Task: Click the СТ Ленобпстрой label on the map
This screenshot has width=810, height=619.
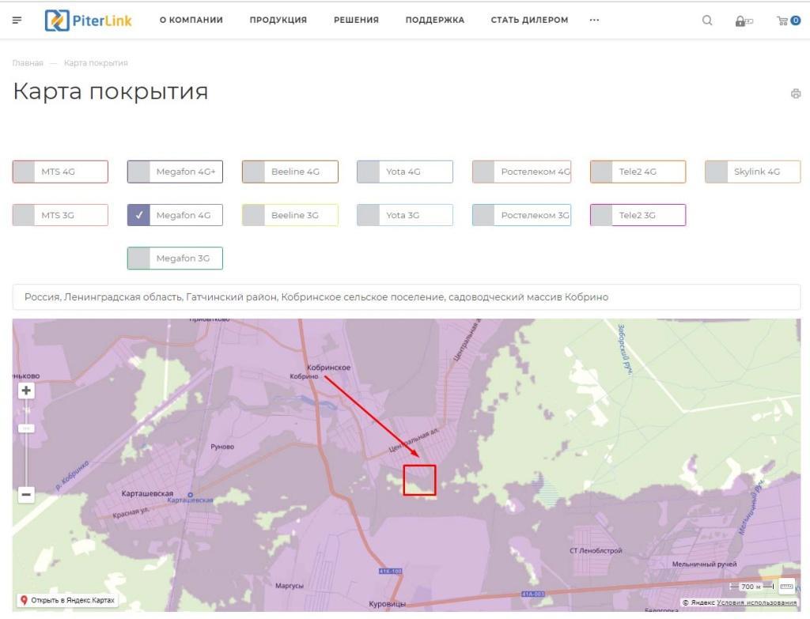Action: pos(596,551)
